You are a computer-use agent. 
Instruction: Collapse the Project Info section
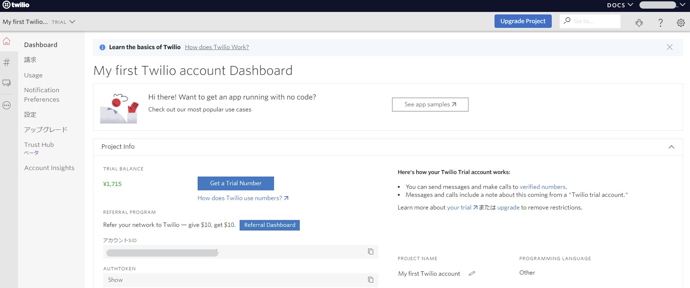(671, 147)
